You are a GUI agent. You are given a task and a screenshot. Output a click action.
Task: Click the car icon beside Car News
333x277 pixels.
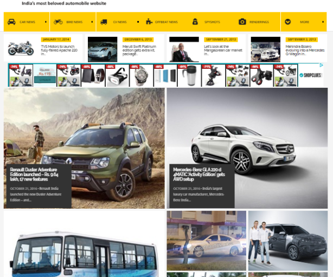coord(11,22)
